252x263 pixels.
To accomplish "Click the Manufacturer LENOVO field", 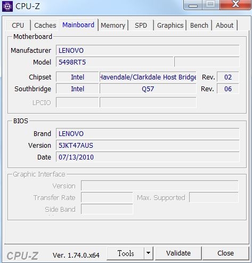I will [148, 51].
